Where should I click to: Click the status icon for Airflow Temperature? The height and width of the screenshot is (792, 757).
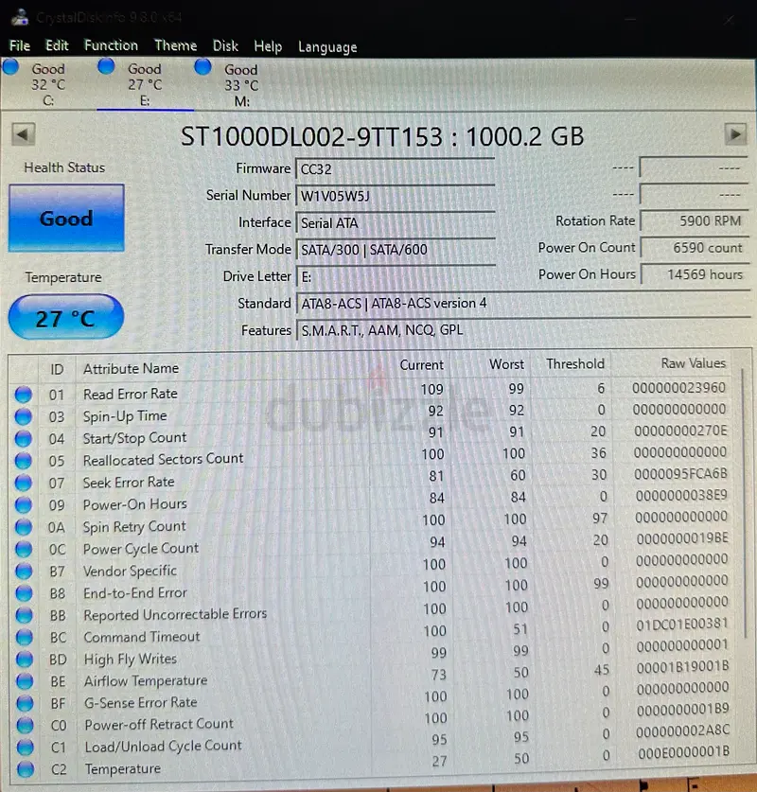pyautogui.click(x=25, y=681)
